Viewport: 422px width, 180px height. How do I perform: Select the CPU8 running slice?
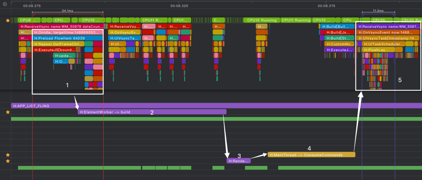(29, 20)
